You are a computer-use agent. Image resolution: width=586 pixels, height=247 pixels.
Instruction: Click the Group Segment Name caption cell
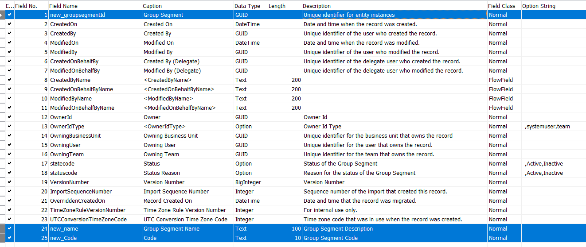click(188, 229)
